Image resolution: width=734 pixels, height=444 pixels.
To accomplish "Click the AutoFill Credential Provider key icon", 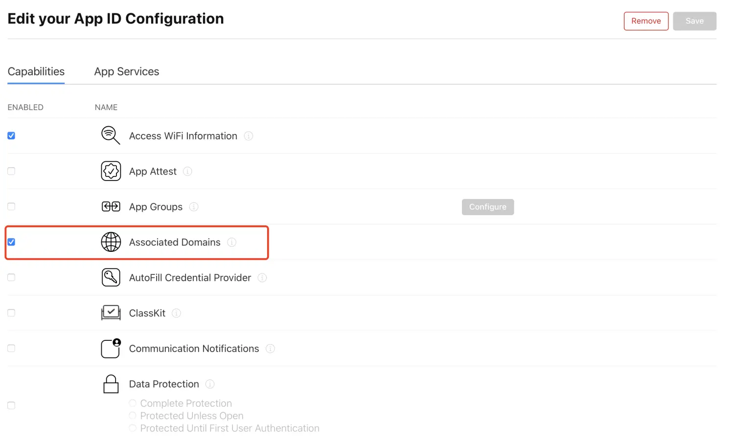I will pyautogui.click(x=111, y=277).
